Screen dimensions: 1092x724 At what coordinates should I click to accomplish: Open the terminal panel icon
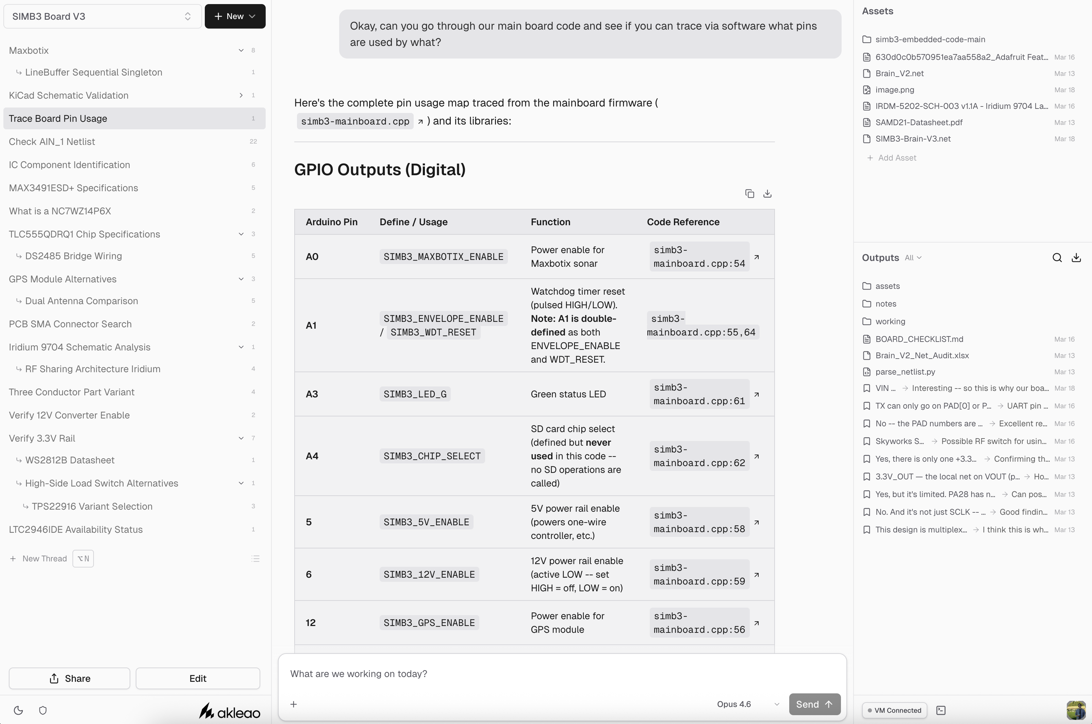coord(941,710)
